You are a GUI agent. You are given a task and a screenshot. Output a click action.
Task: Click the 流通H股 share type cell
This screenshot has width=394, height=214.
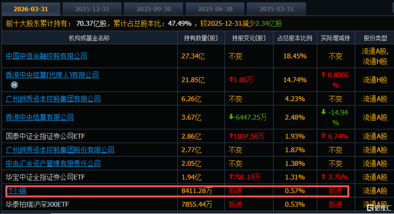(x=375, y=80)
